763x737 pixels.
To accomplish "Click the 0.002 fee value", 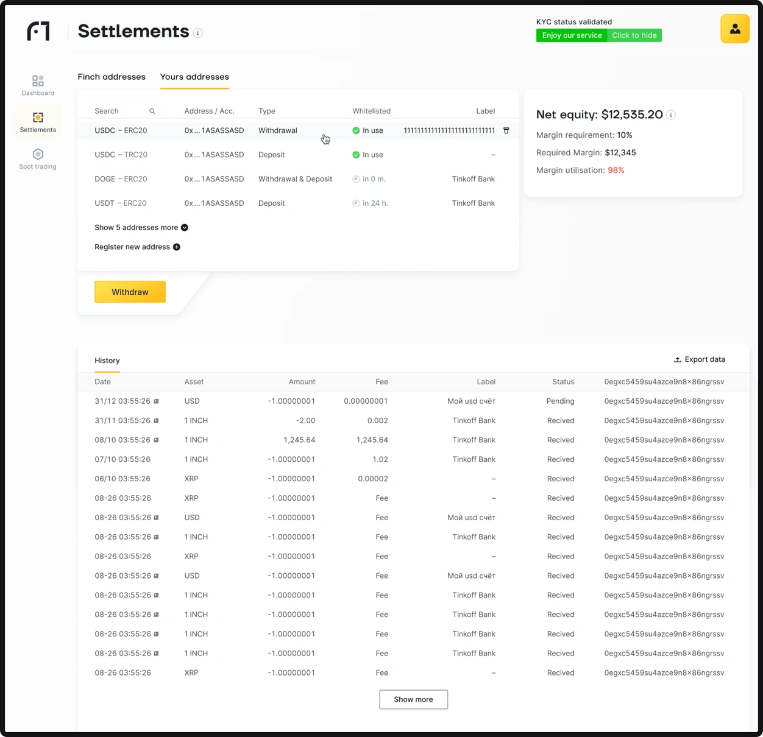I will 377,421.
